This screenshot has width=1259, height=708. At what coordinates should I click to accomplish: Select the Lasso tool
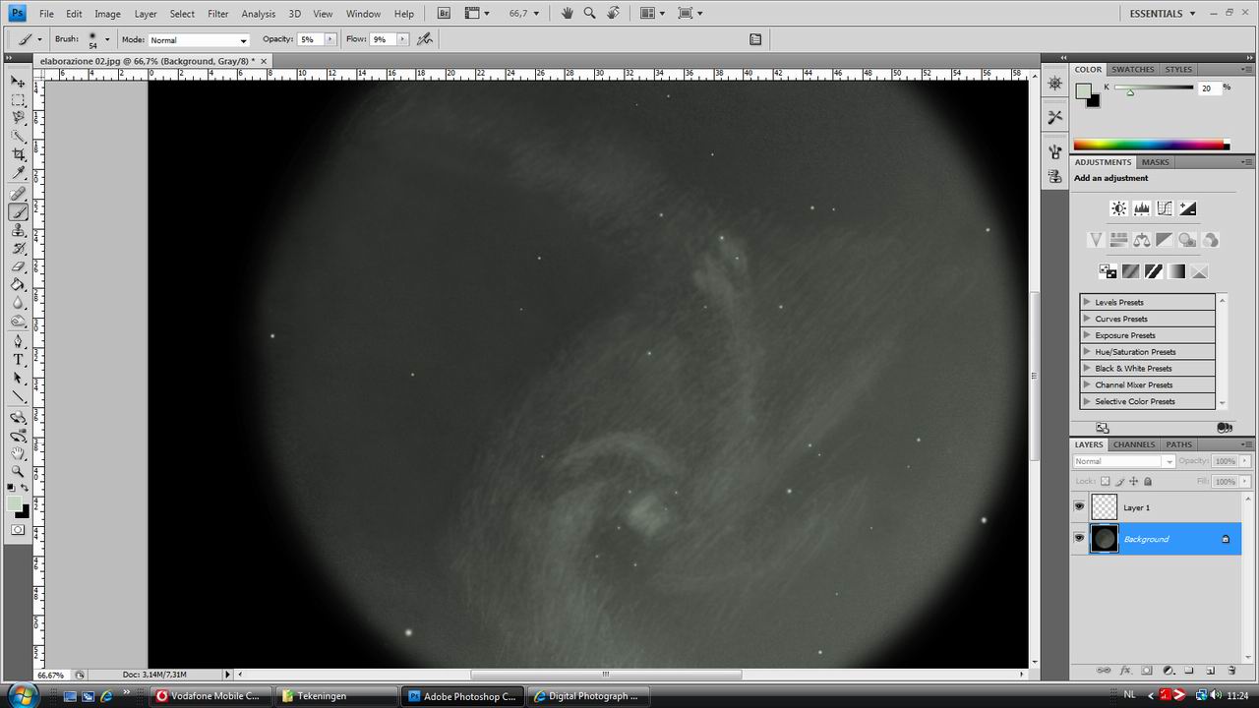click(x=18, y=118)
